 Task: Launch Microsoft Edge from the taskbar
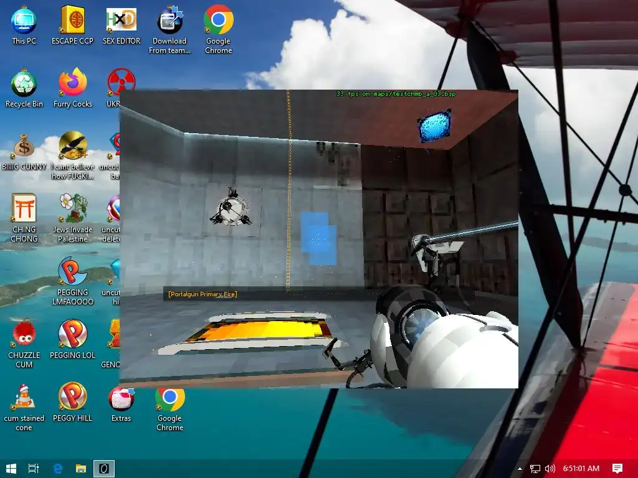(58, 469)
